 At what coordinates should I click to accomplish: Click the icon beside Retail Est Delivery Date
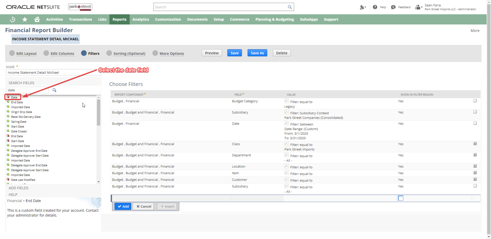click(x=8, y=117)
